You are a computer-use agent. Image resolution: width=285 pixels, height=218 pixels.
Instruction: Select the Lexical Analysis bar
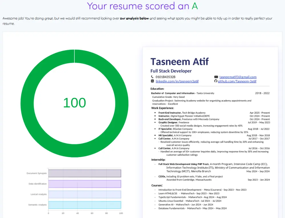(85, 194)
